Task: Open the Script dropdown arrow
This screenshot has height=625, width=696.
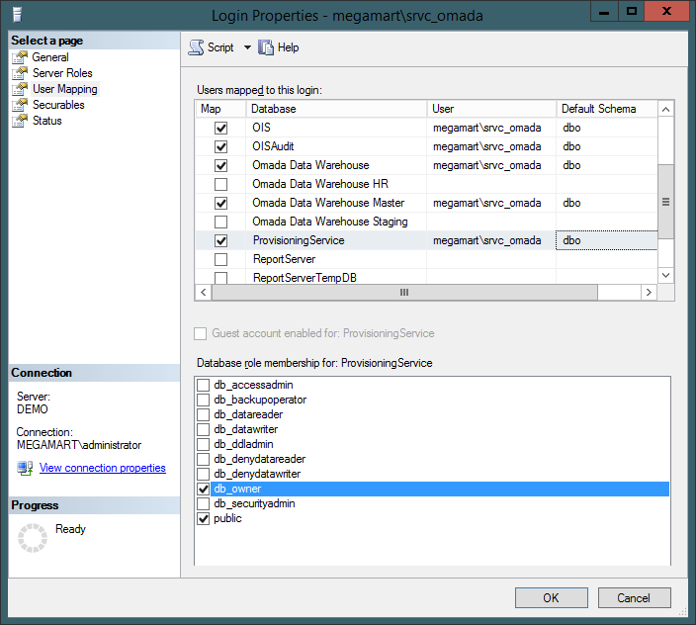Action: pos(247,47)
